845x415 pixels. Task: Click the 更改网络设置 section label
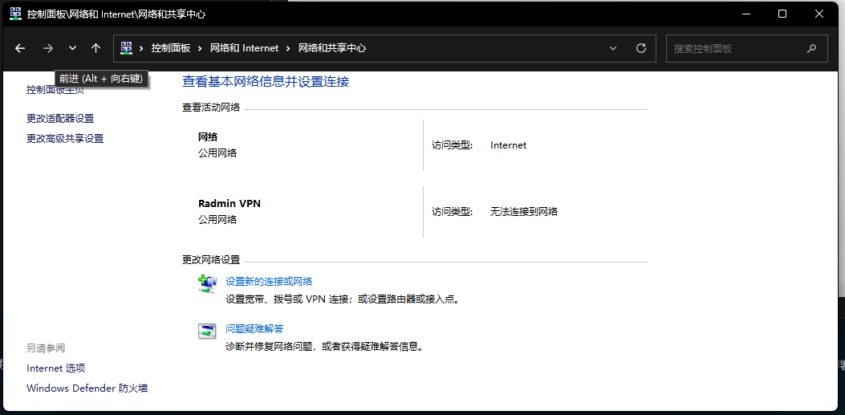[211, 260]
